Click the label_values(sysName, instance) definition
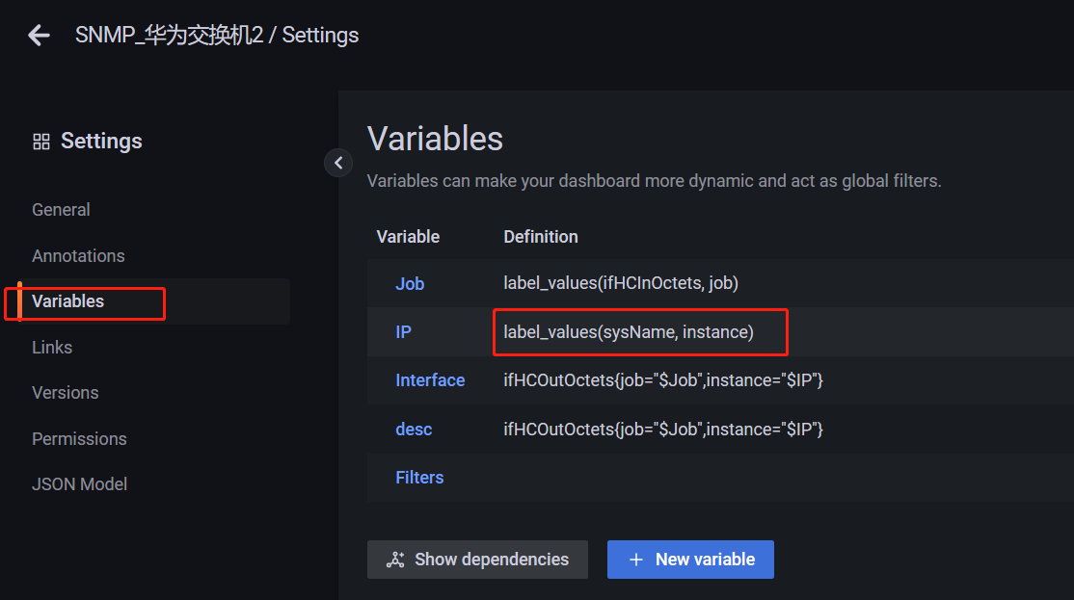 [x=628, y=332]
